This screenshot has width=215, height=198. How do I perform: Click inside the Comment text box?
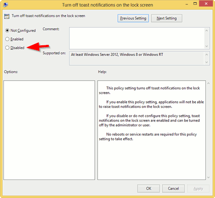coord(137,38)
